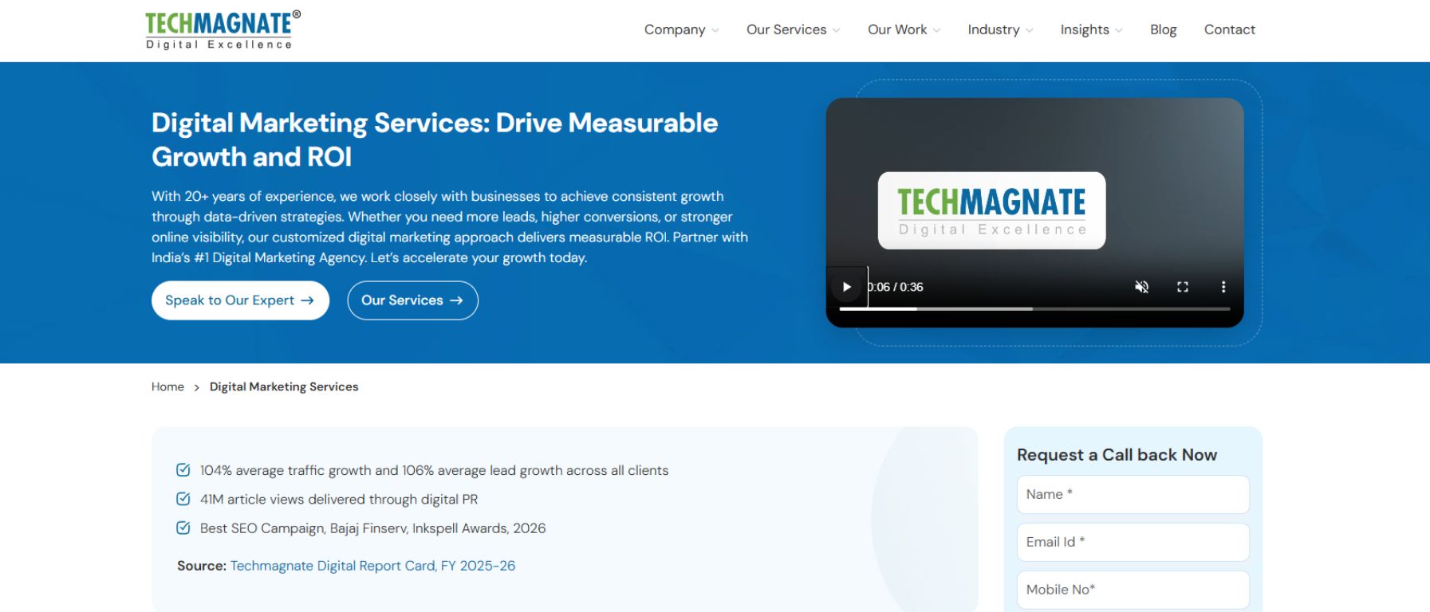Go to the Blog page

[1163, 29]
